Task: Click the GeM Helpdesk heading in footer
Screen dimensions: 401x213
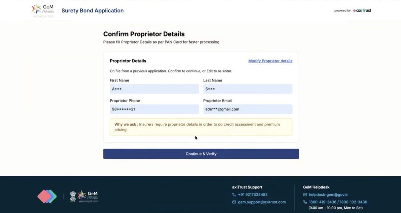Action: (316, 187)
